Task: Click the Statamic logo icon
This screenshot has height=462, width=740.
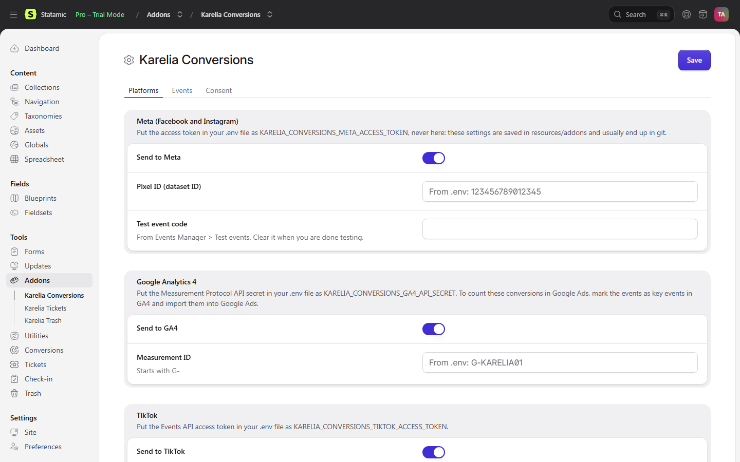Action: (x=31, y=14)
